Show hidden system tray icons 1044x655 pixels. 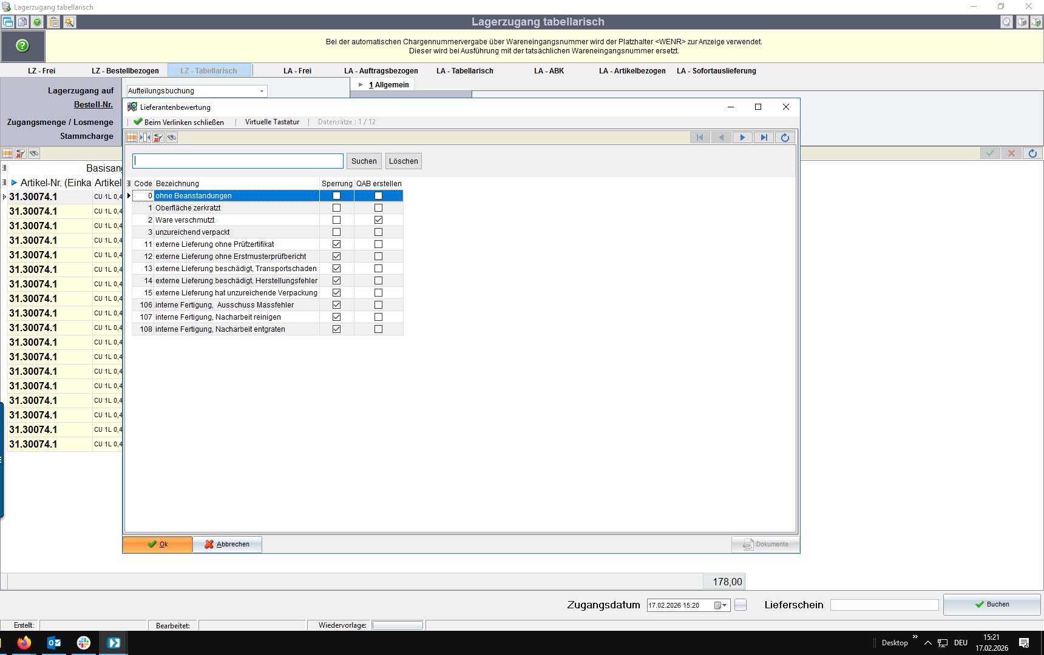(927, 643)
